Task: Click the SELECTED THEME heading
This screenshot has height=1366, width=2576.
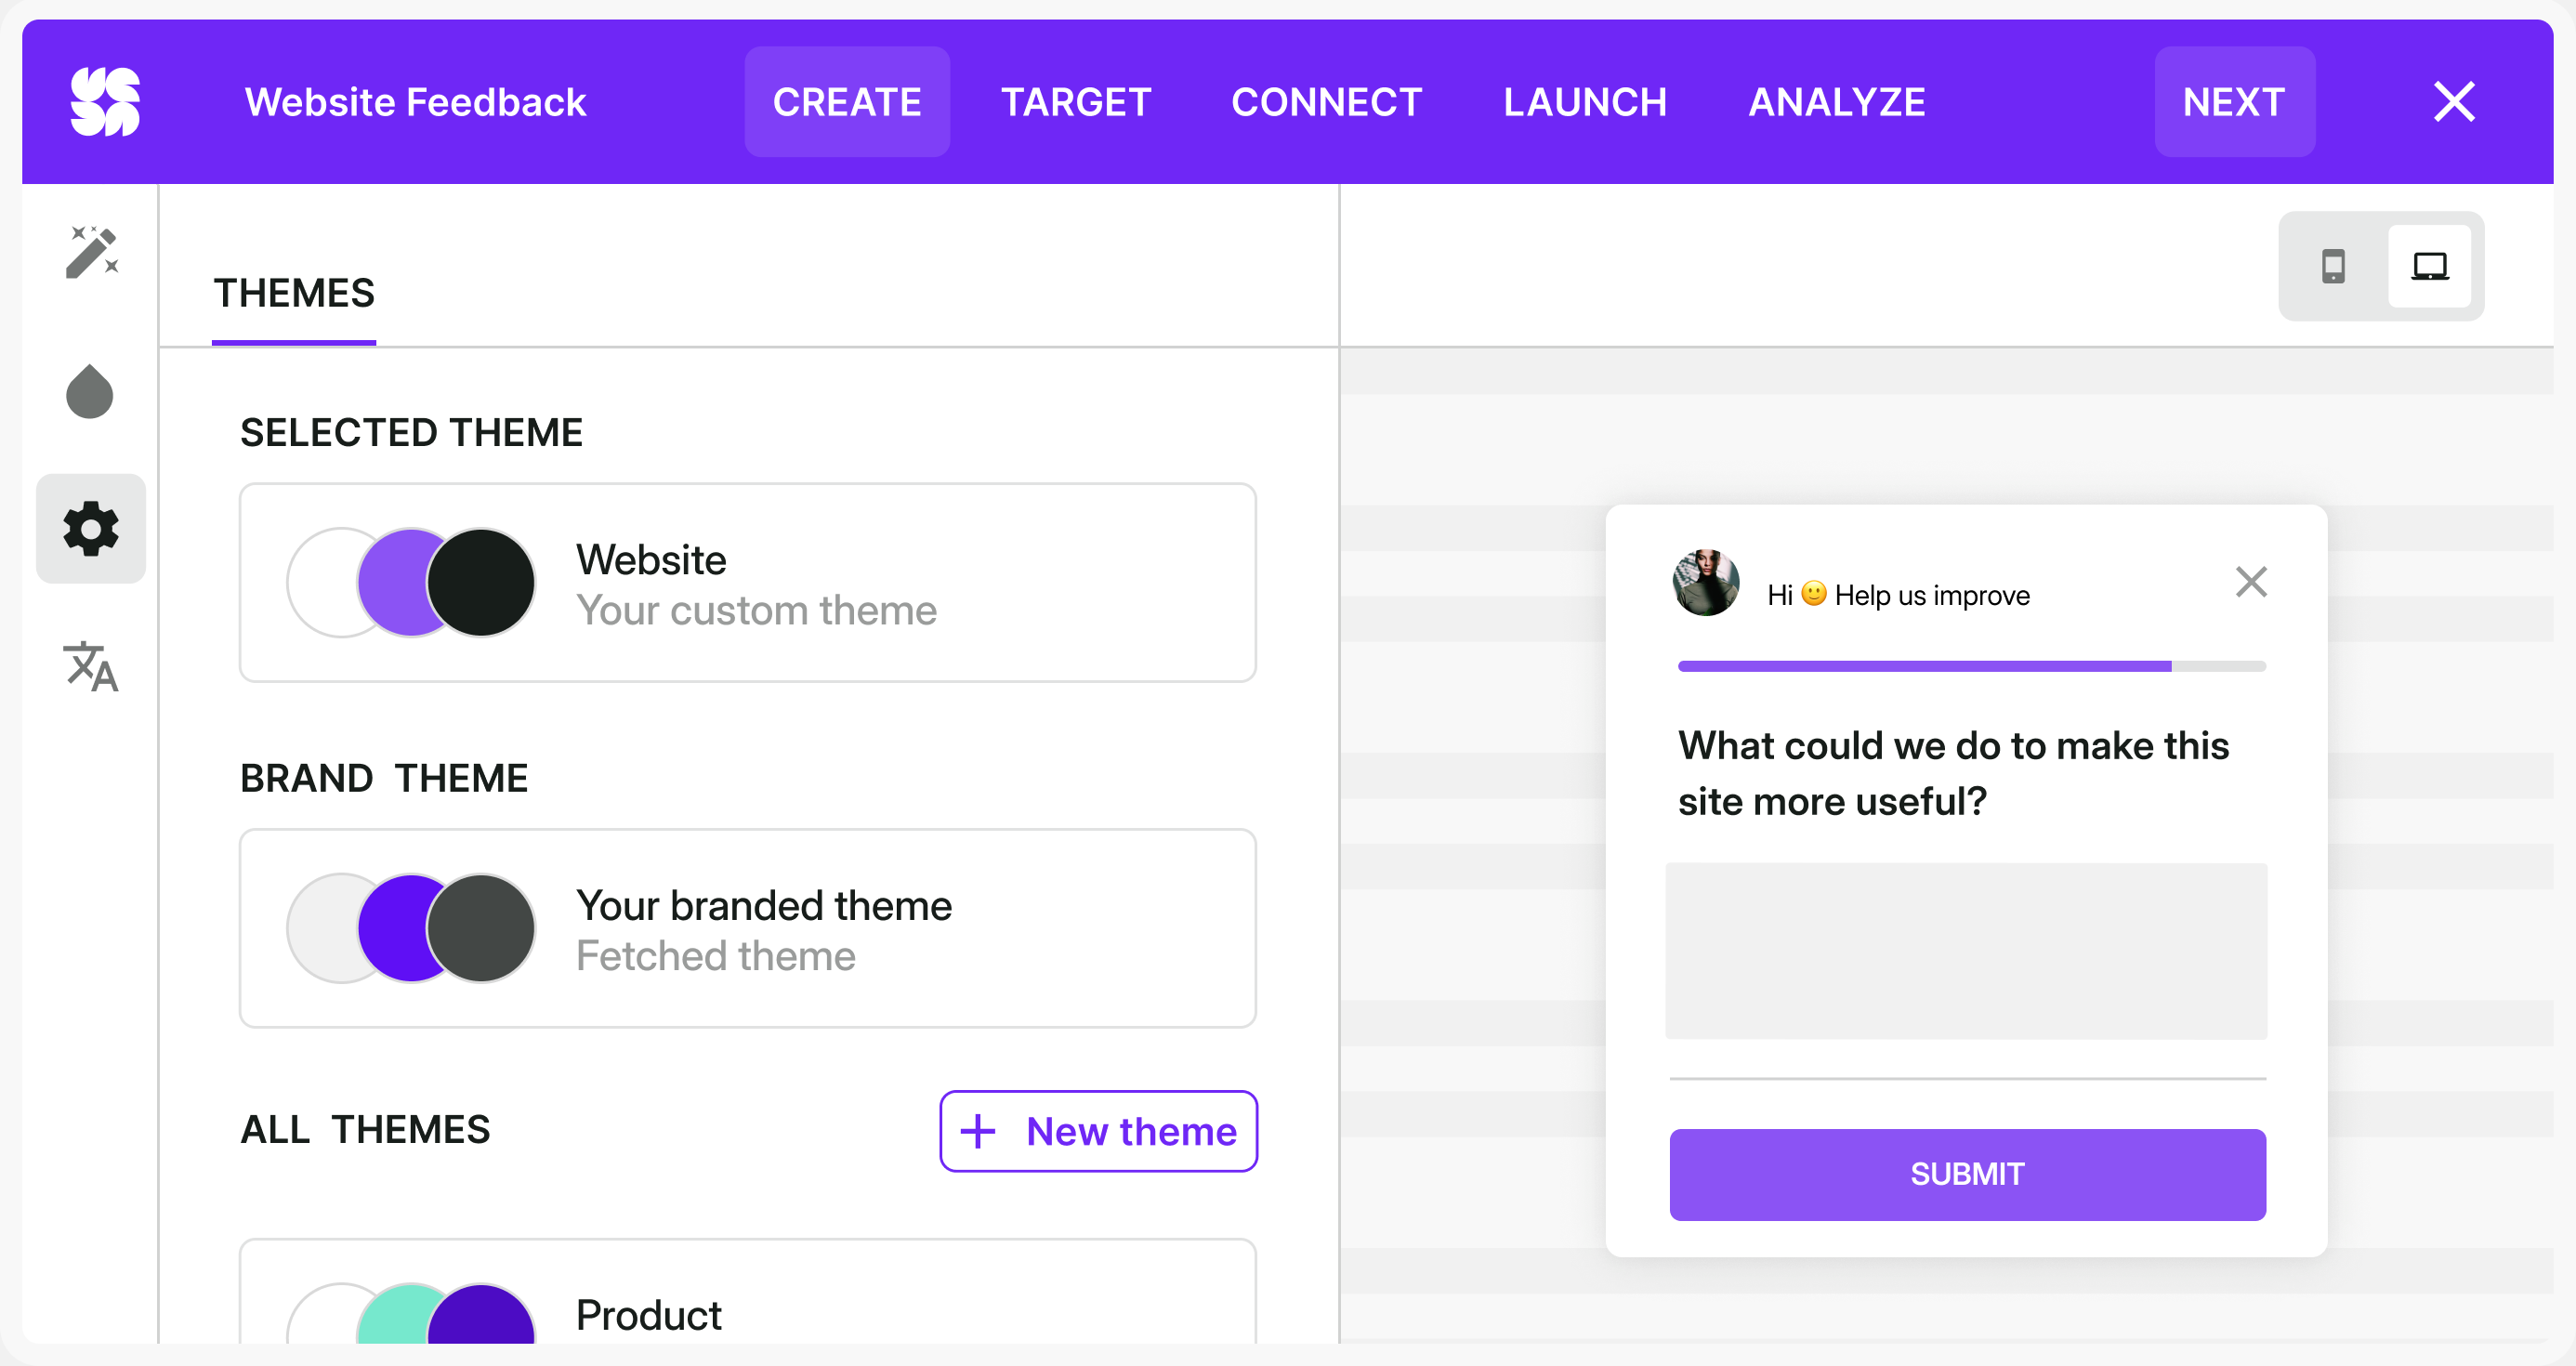Action: (411, 433)
